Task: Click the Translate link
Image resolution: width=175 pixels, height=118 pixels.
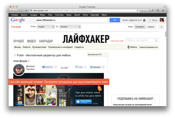Action: click(x=16, y=27)
